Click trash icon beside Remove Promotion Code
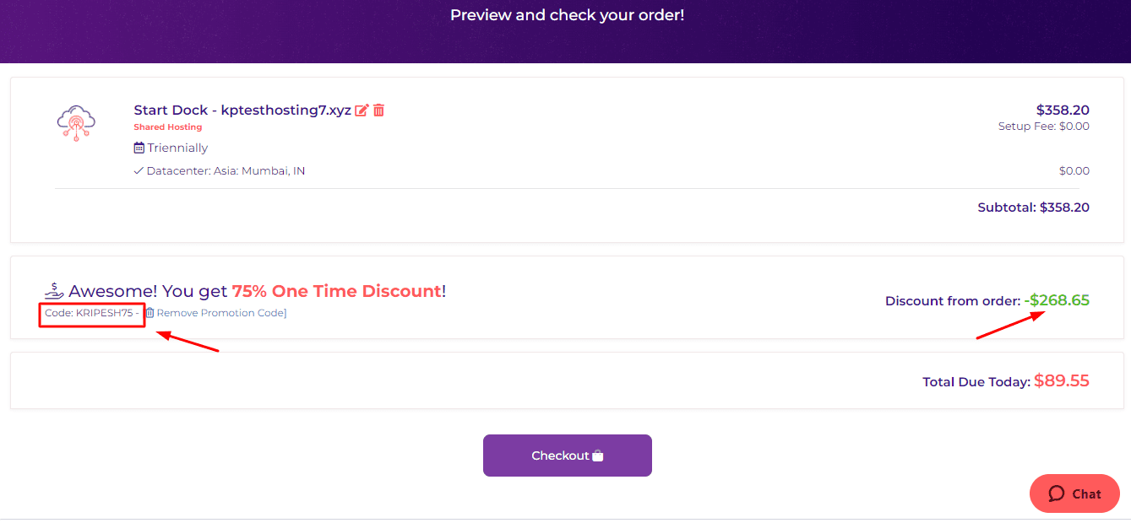This screenshot has width=1131, height=523. [150, 313]
